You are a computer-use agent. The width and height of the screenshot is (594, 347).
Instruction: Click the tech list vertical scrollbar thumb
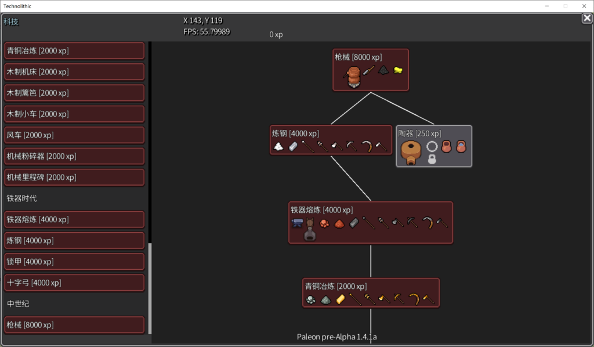(150, 288)
